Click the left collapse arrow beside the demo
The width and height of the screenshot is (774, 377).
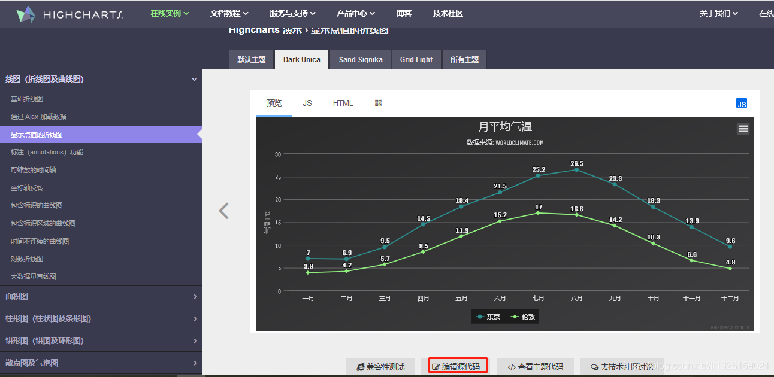224,211
